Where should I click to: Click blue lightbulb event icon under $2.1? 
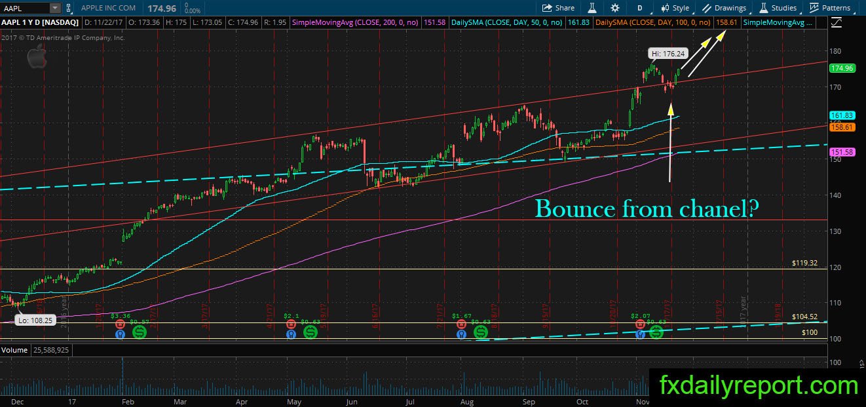pyautogui.click(x=291, y=334)
